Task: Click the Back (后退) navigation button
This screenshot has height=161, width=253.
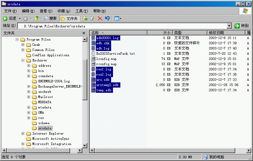Action: [10, 18]
